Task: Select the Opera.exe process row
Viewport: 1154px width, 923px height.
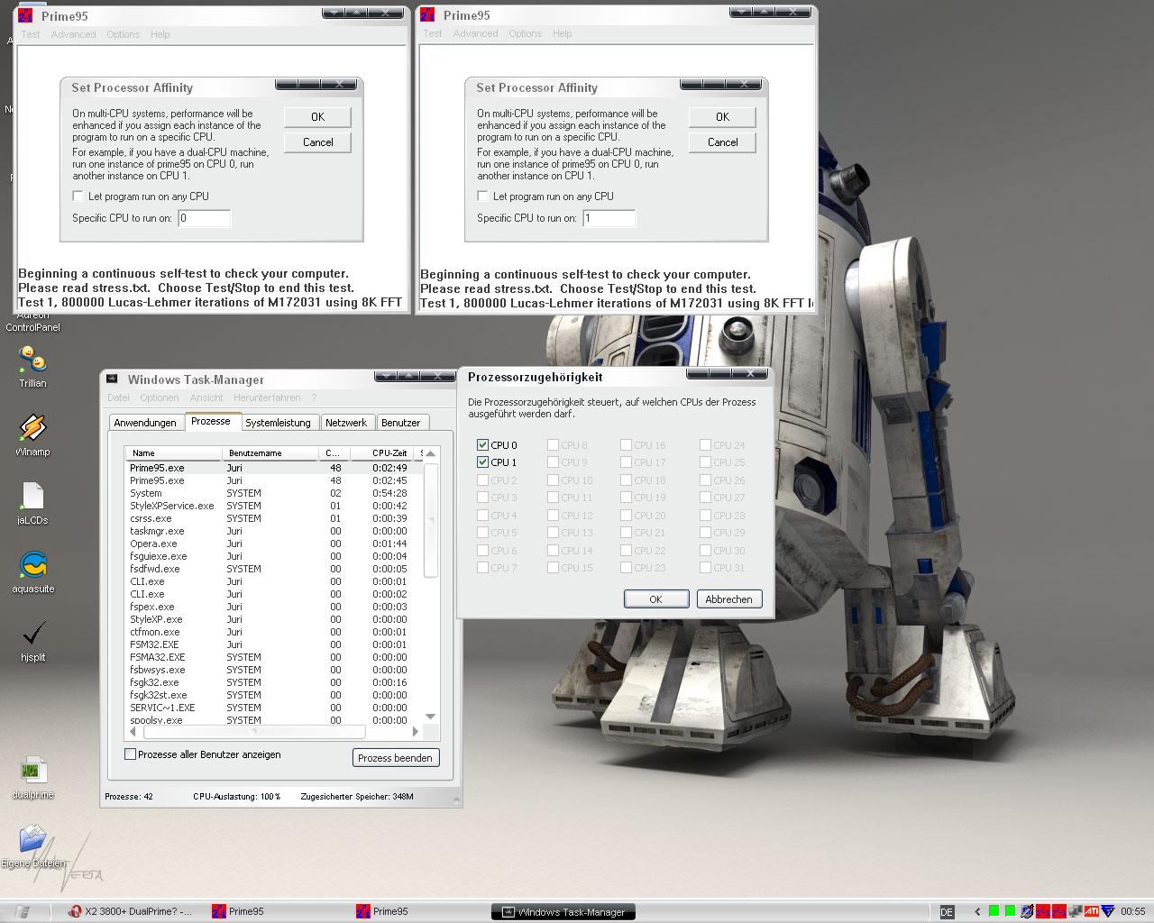Action: point(272,544)
